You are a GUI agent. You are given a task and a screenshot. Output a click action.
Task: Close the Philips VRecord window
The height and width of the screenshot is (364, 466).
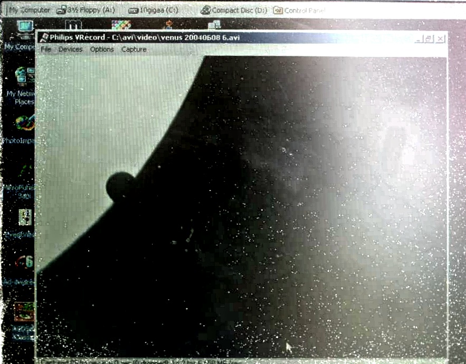click(x=441, y=39)
